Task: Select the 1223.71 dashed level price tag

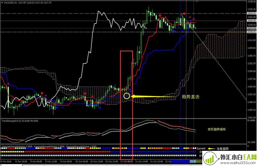Action: click(x=252, y=13)
